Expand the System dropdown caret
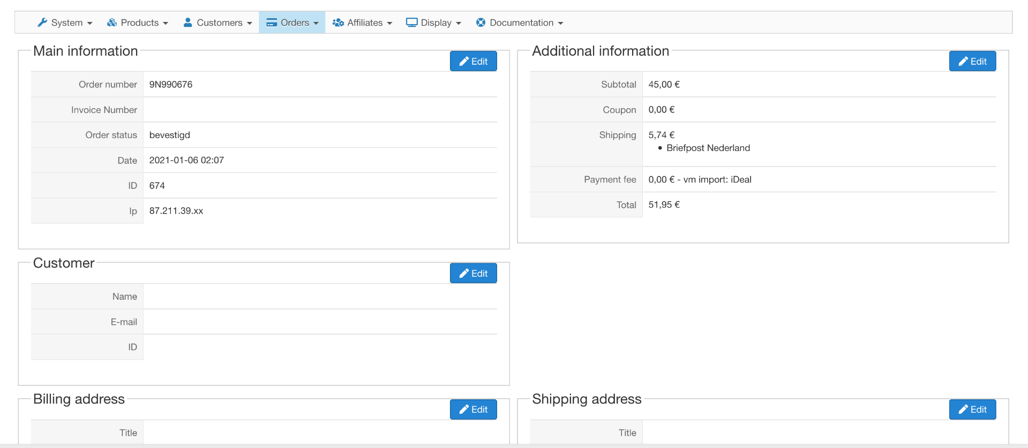This screenshot has height=448, width=1028. click(90, 23)
